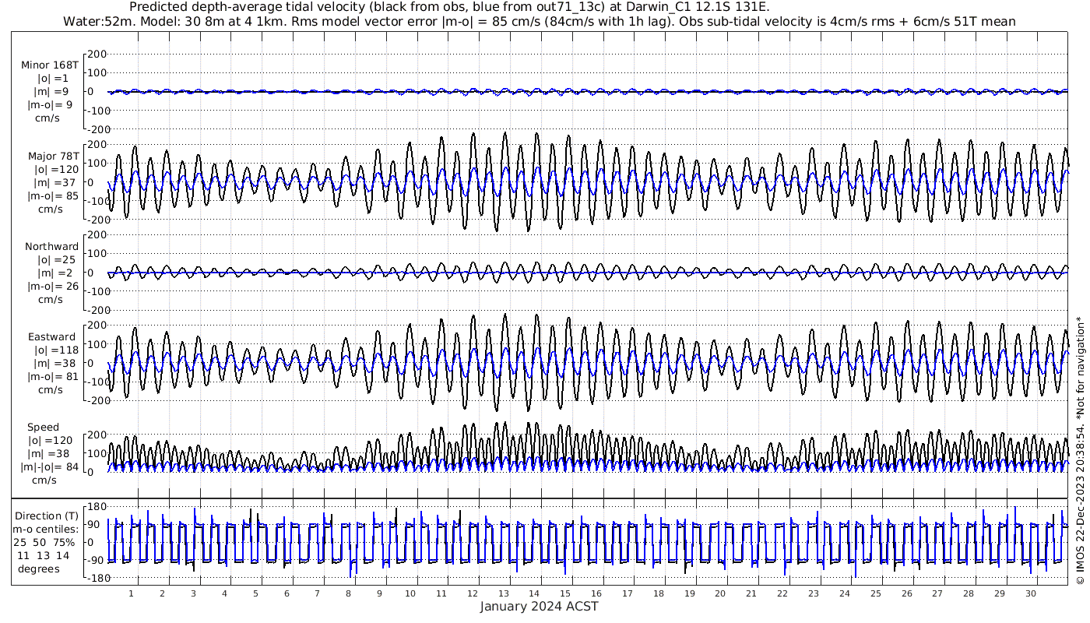Click the "m-o centiles:" label
The height and width of the screenshot is (623, 1090).
pos(45,530)
